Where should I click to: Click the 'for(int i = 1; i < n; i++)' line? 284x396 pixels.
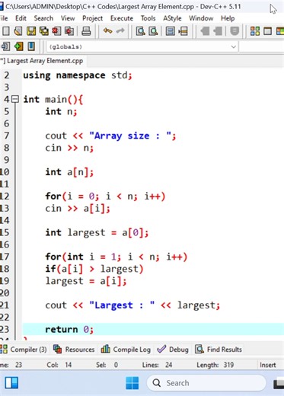tap(116, 257)
